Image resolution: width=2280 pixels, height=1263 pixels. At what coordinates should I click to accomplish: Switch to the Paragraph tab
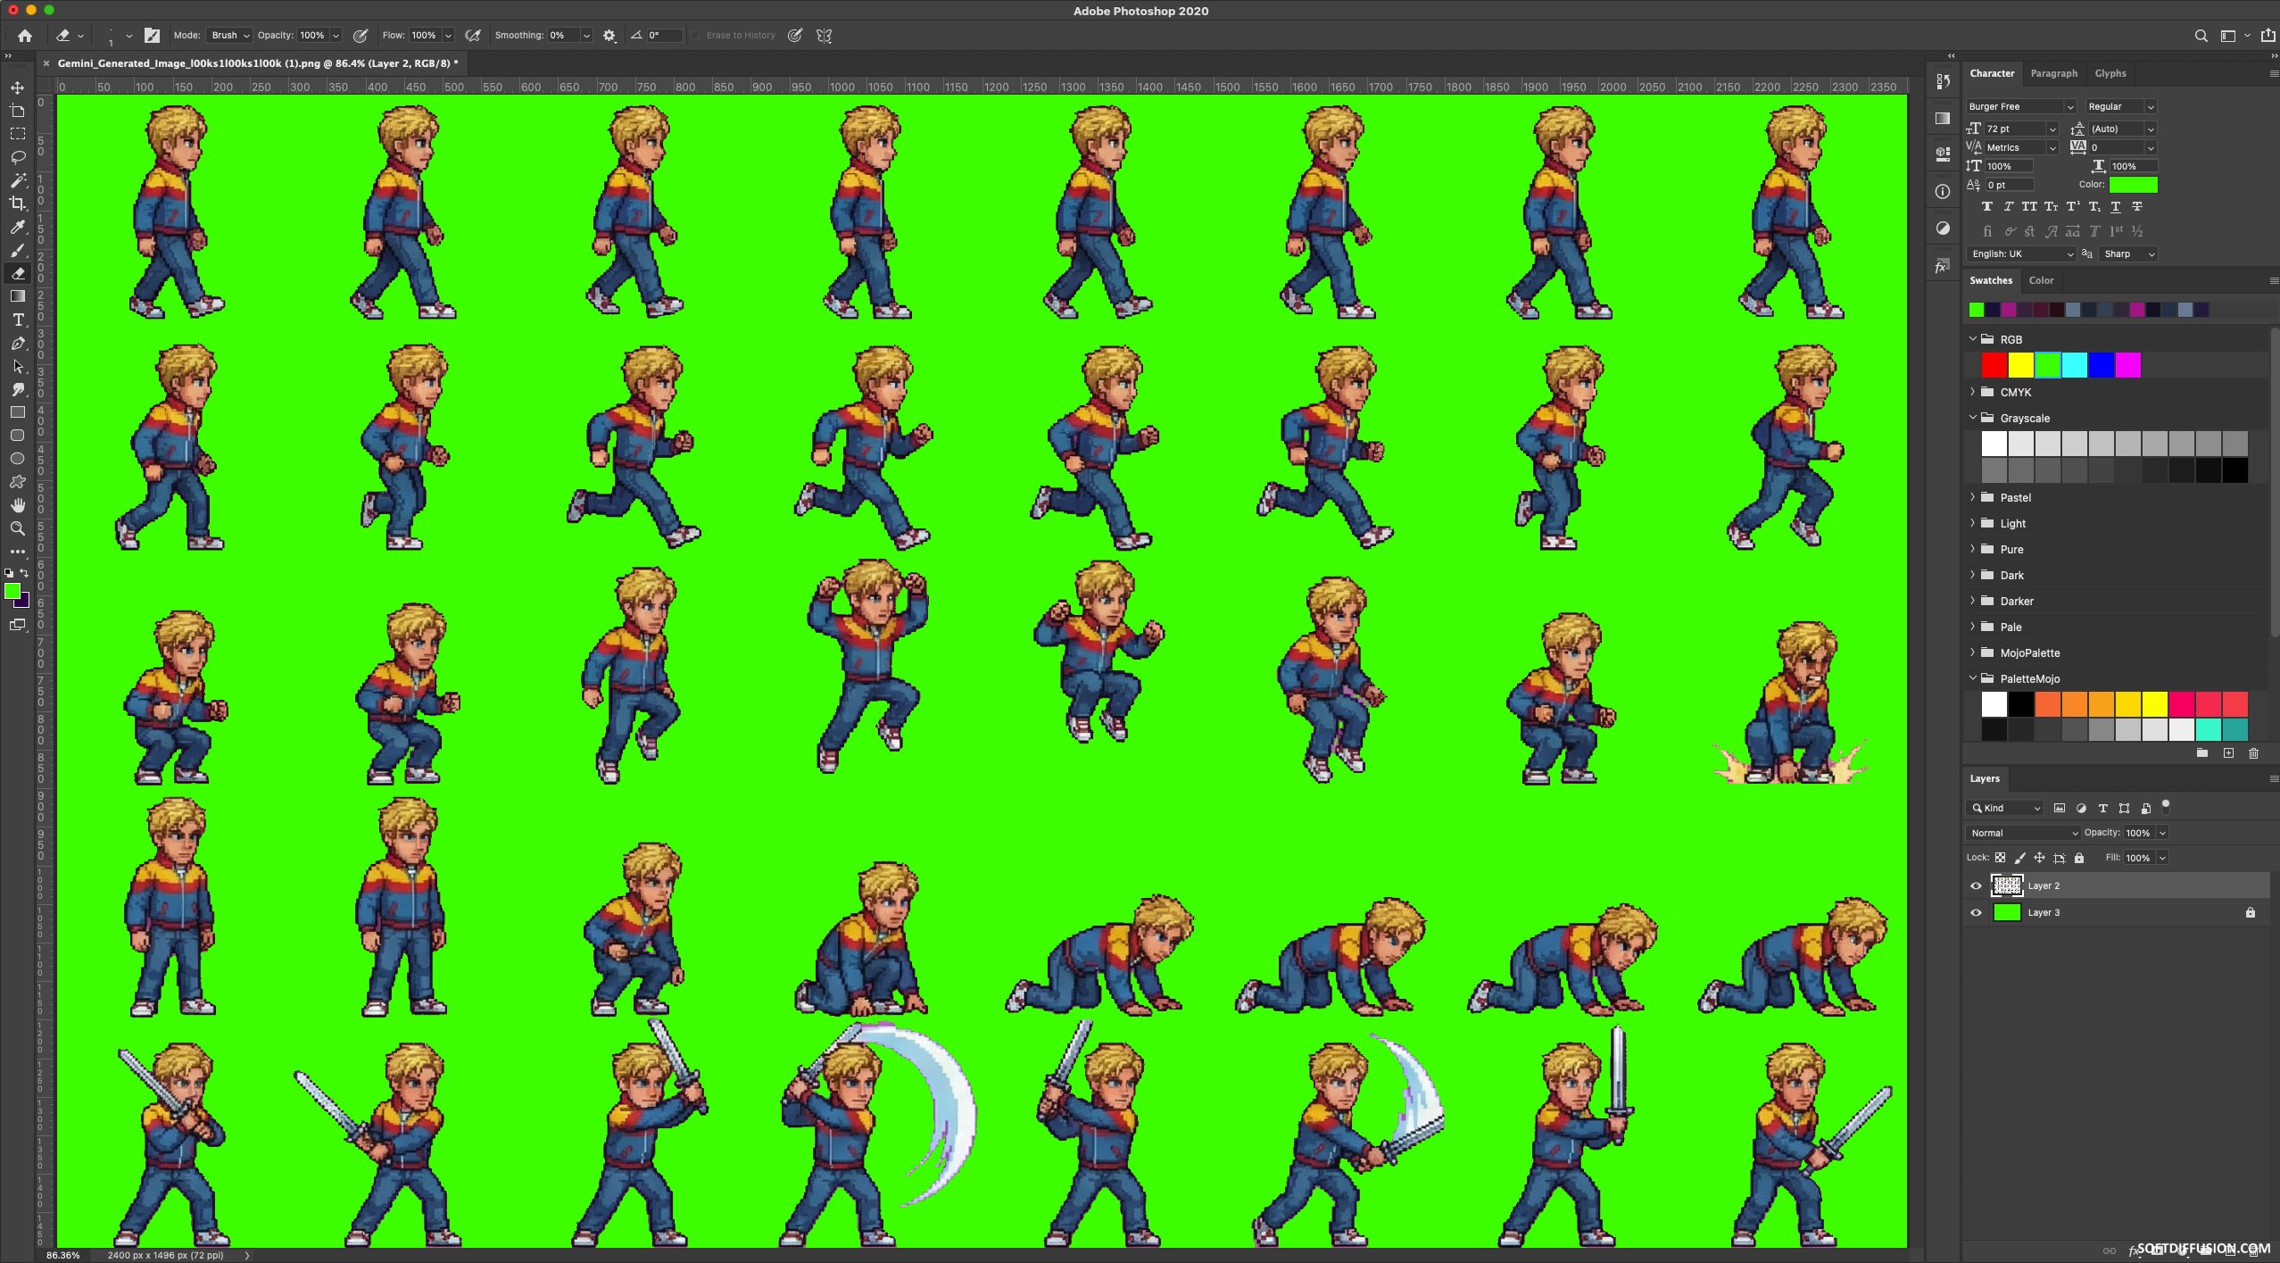pyautogui.click(x=2053, y=73)
